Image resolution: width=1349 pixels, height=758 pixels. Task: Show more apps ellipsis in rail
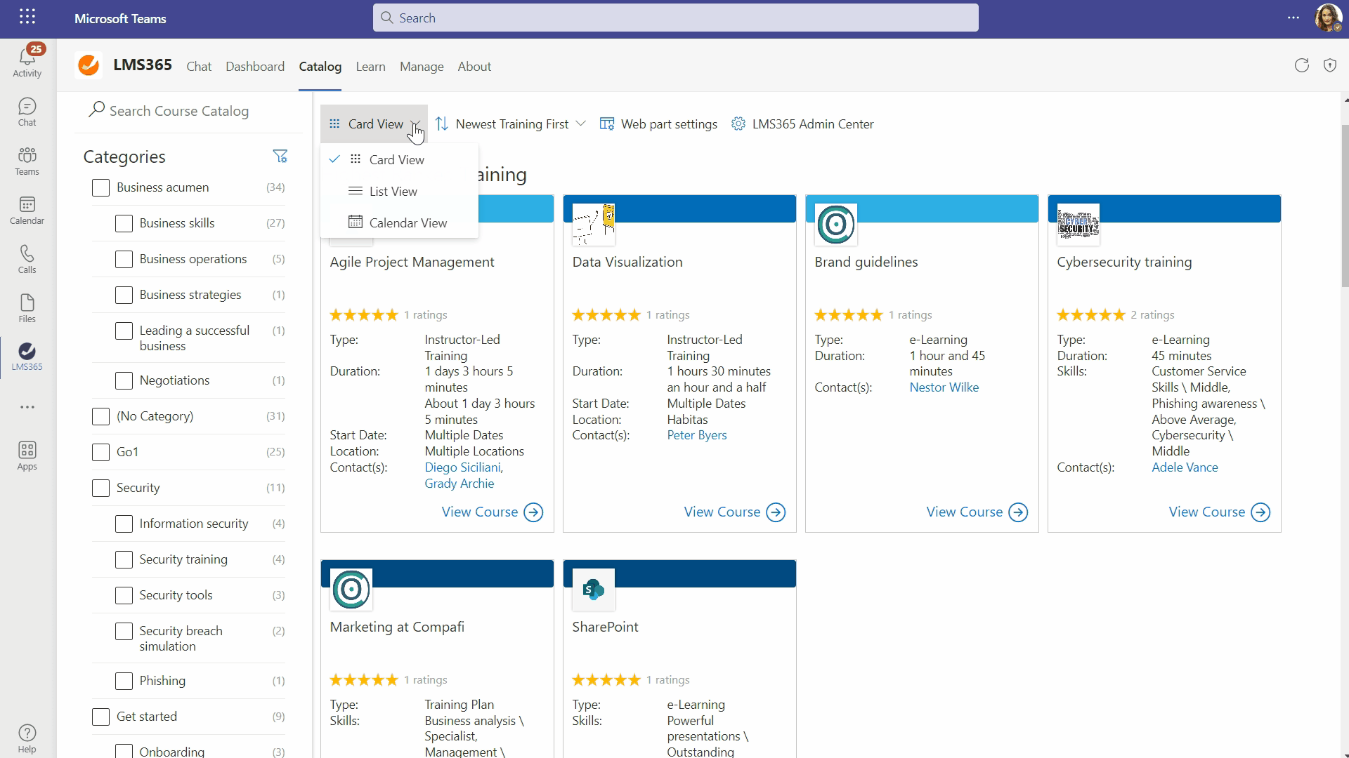tap(27, 407)
